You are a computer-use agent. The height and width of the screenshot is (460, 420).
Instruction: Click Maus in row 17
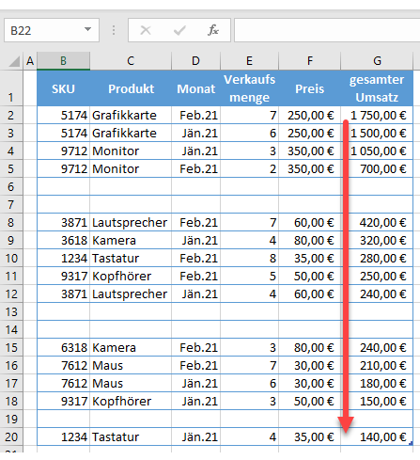pos(131,383)
